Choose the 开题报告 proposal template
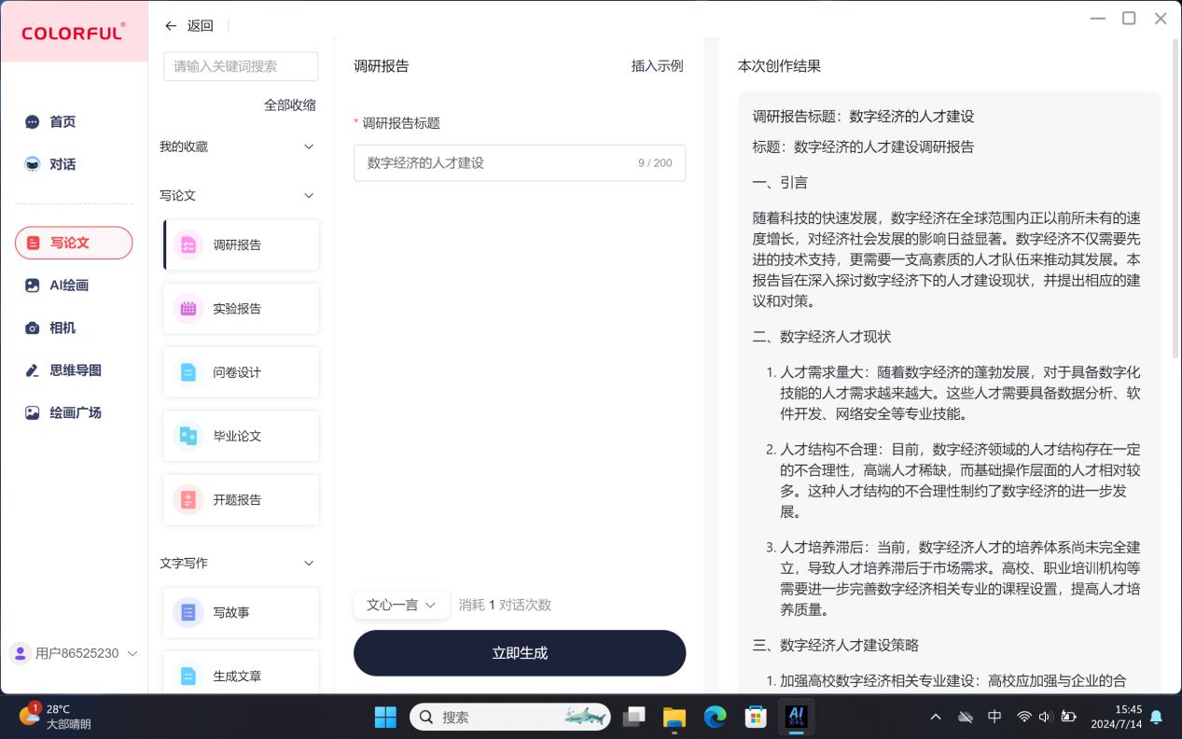Viewport: 1182px width, 739px height. (240, 499)
